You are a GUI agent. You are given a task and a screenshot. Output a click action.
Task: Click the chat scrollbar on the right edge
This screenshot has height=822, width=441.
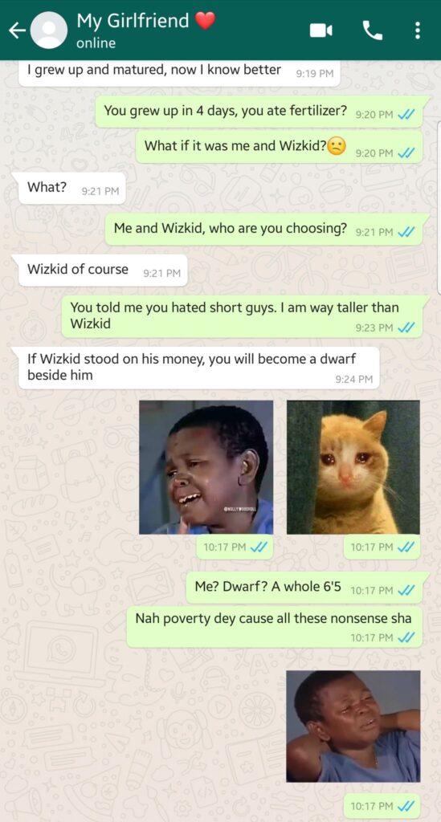point(439,206)
